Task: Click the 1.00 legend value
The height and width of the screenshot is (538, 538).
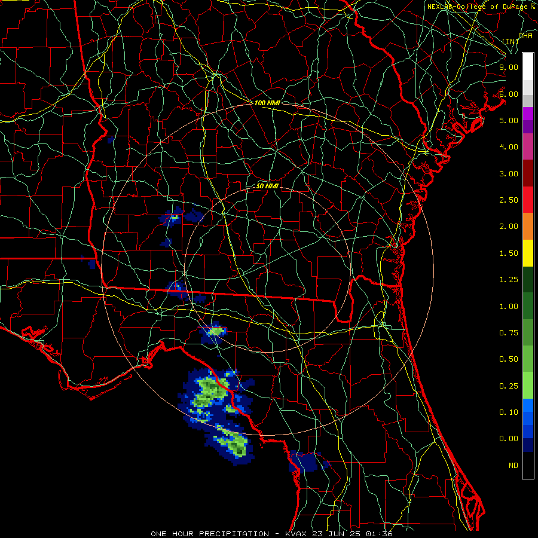Action: click(509, 307)
